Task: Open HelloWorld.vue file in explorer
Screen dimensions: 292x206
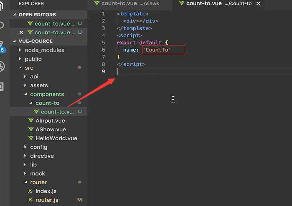Action: 48,138
